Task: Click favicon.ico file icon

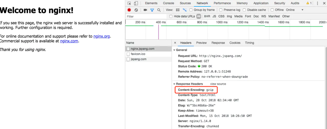Action: tap(128, 54)
